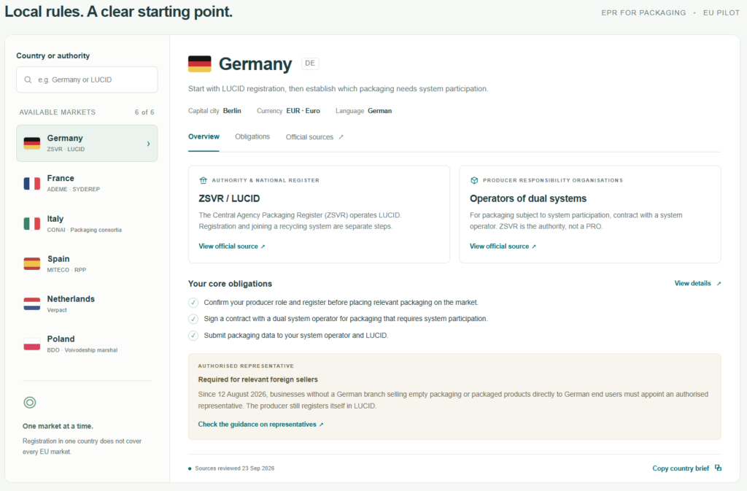Open the Official sources tab
This screenshot has height=491, width=747.
(x=314, y=137)
